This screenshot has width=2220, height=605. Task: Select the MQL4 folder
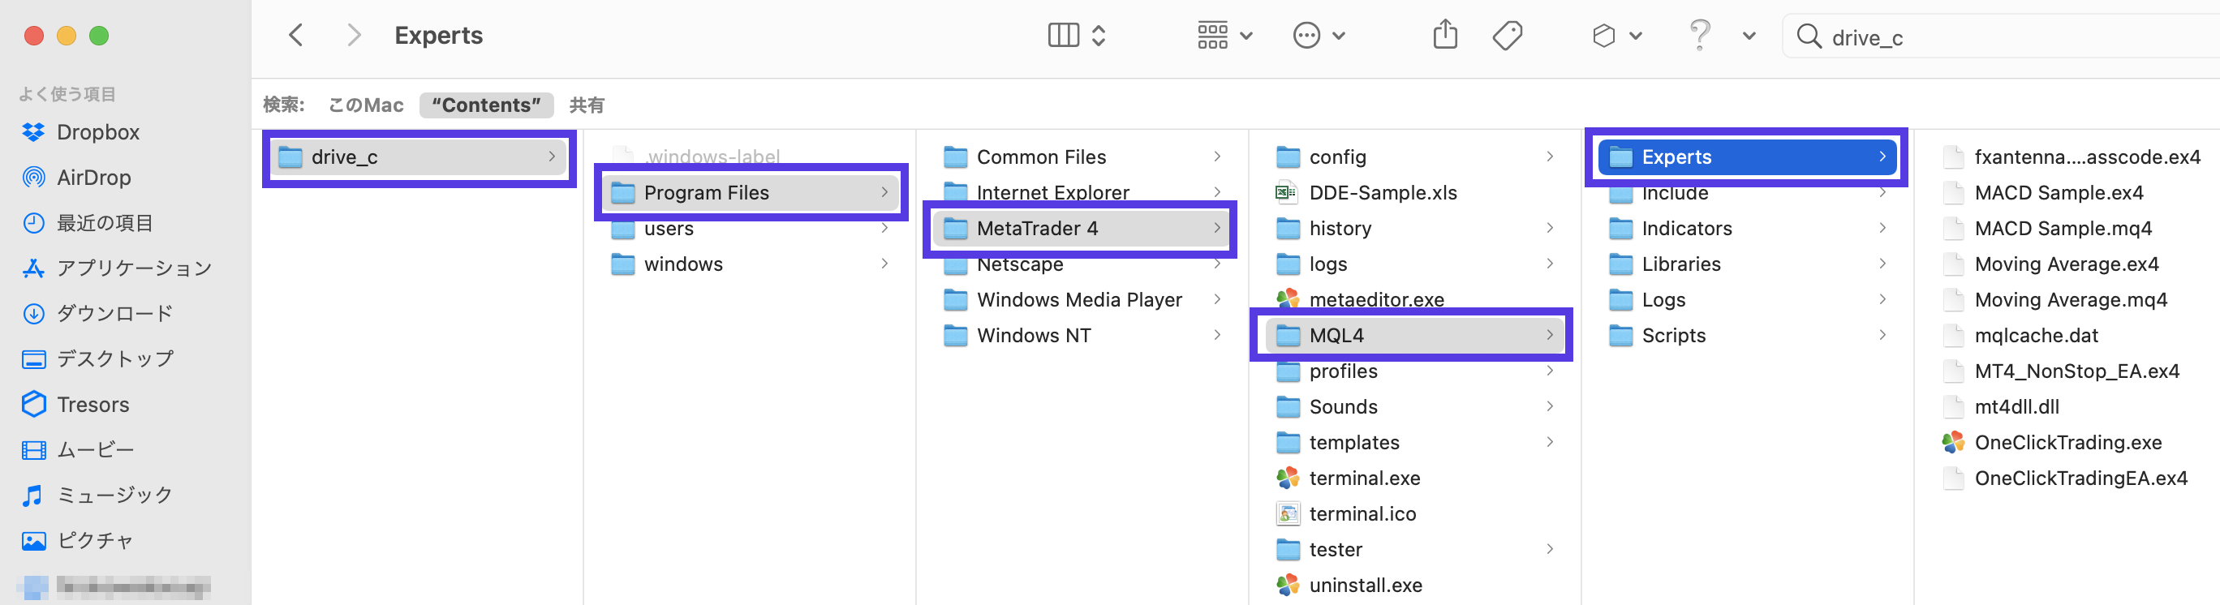[1416, 335]
